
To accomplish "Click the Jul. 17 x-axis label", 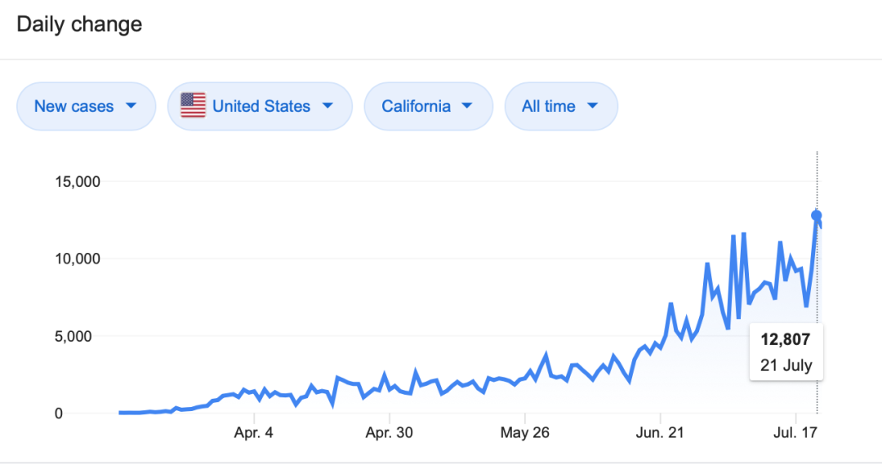I will 795,433.
